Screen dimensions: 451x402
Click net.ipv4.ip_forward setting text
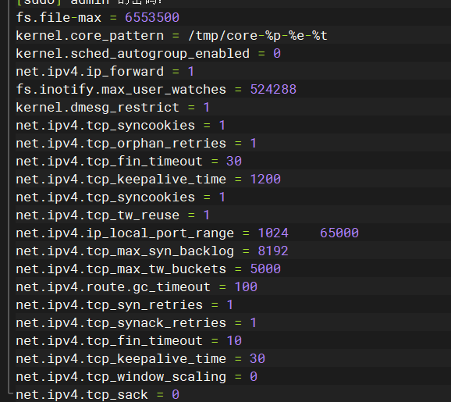tap(90, 72)
